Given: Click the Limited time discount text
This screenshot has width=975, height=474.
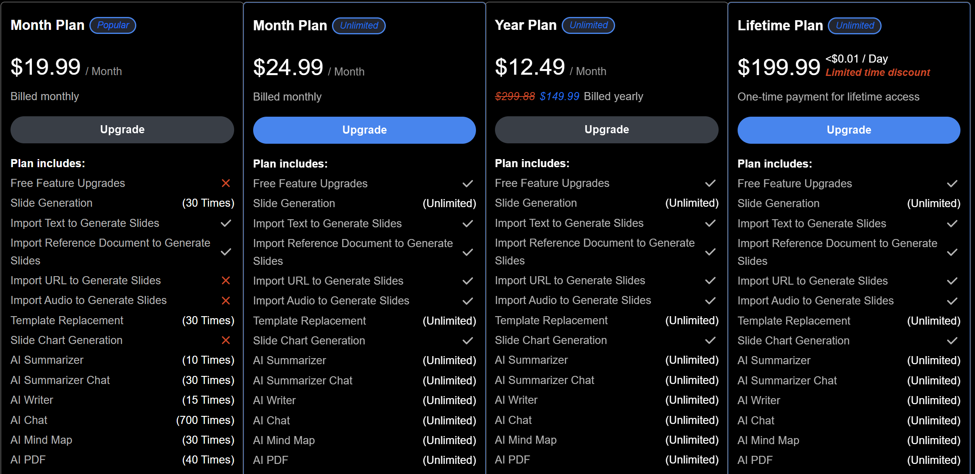Looking at the screenshot, I should [x=878, y=73].
